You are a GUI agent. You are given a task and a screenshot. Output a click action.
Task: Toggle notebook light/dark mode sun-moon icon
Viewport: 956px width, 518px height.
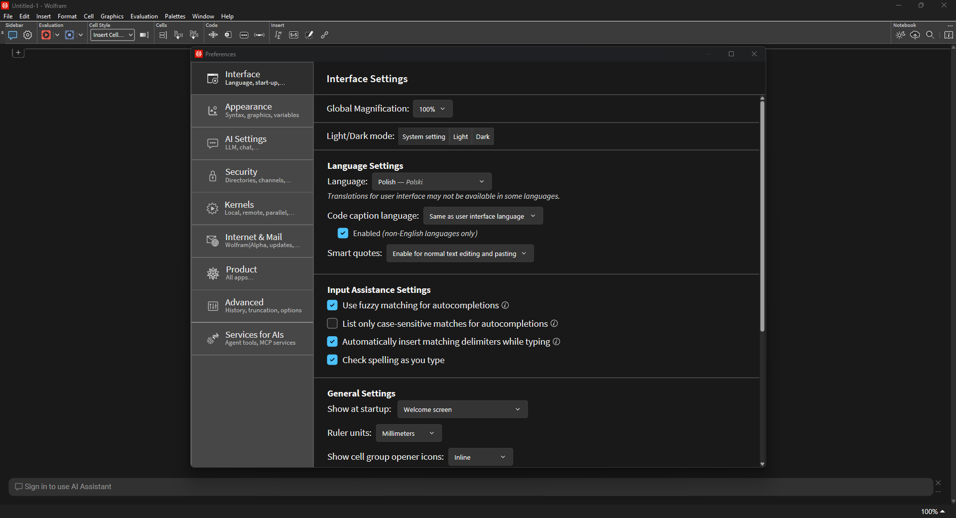900,35
